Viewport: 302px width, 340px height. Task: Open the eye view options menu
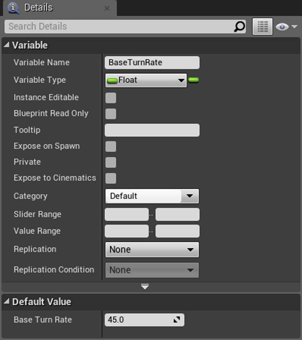point(286,27)
